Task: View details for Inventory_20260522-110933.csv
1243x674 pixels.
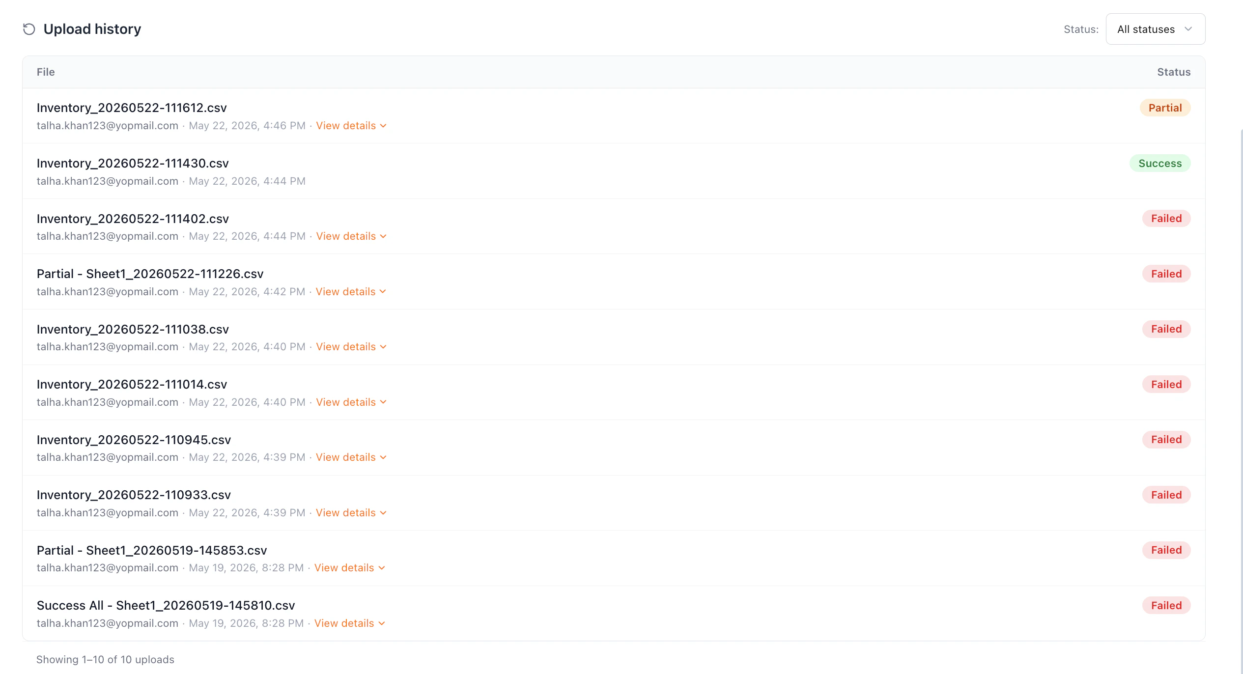Action: click(351, 513)
